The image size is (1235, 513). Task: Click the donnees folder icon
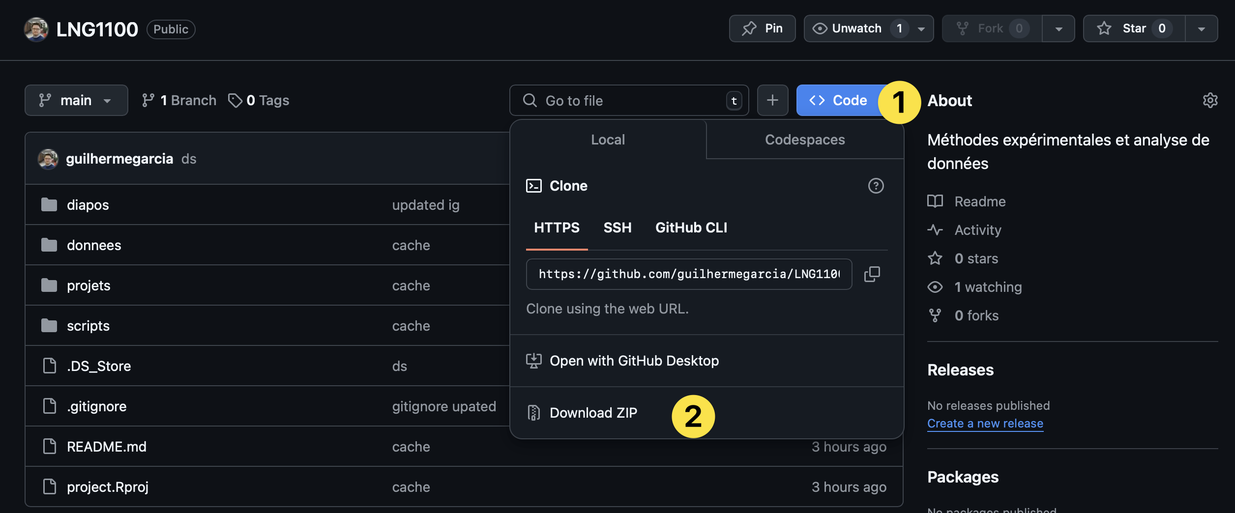coord(49,245)
